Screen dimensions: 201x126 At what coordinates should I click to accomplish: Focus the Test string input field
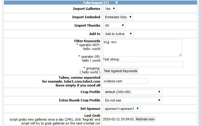tap(143, 64)
